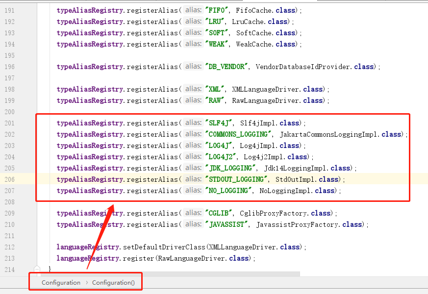Image resolution: width=428 pixels, height=294 pixels.
Task: Click JavassistProxyFactory class reference
Action: 298,225
